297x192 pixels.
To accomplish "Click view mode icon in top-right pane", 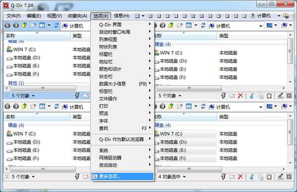I will click(189, 25).
